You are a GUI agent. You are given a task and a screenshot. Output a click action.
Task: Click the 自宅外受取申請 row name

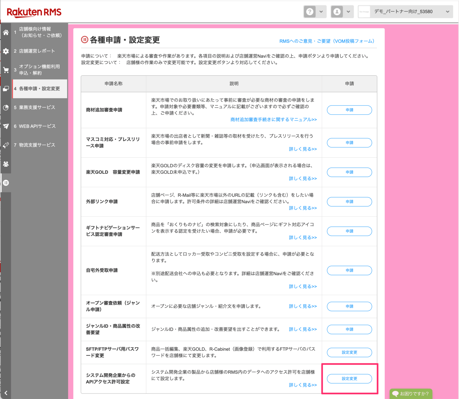pos(102,270)
